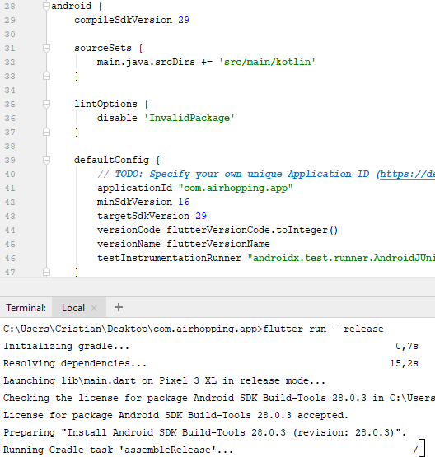Click the "com.airhopping.app" applicationId string
The image size is (435, 457).
(236, 188)
